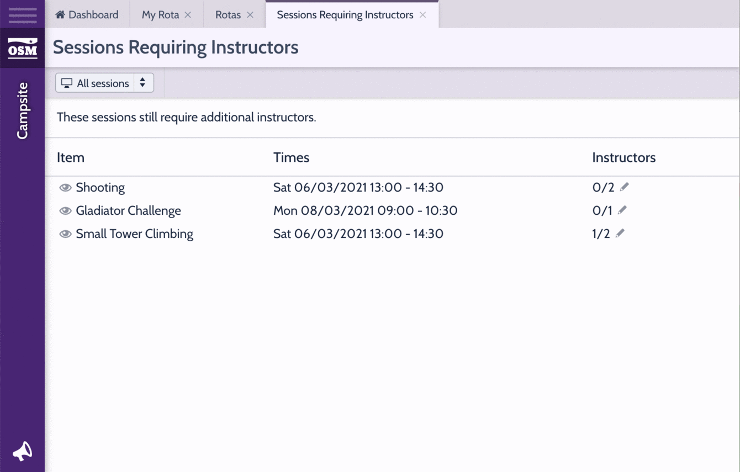Click the Instructors column header

623,157
